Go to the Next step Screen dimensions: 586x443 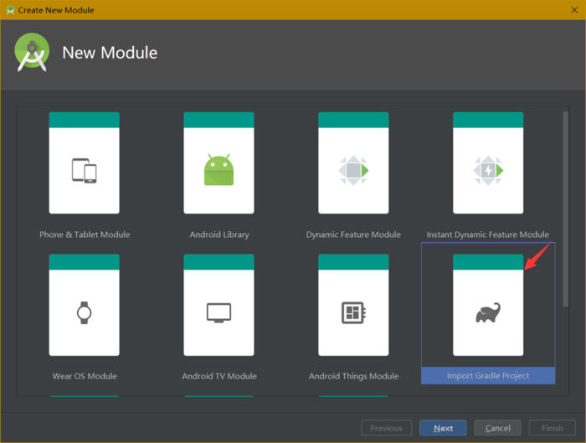point(443,428)
